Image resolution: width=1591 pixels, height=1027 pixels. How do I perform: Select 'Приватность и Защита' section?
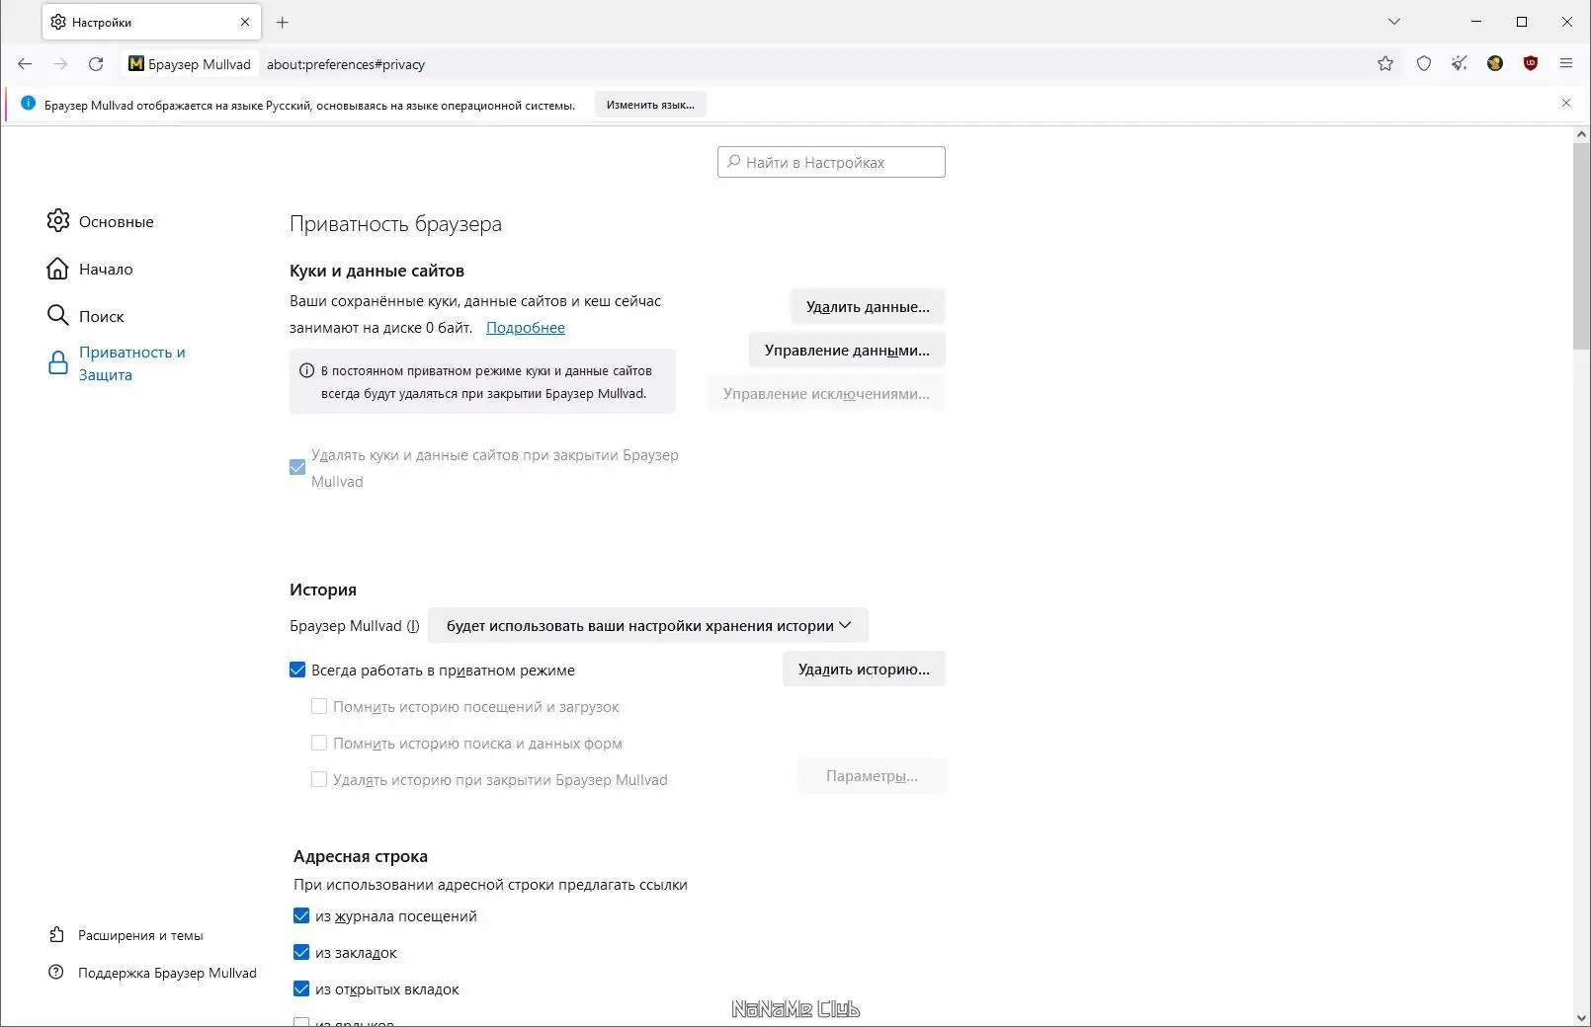click(x=132, y=363)
